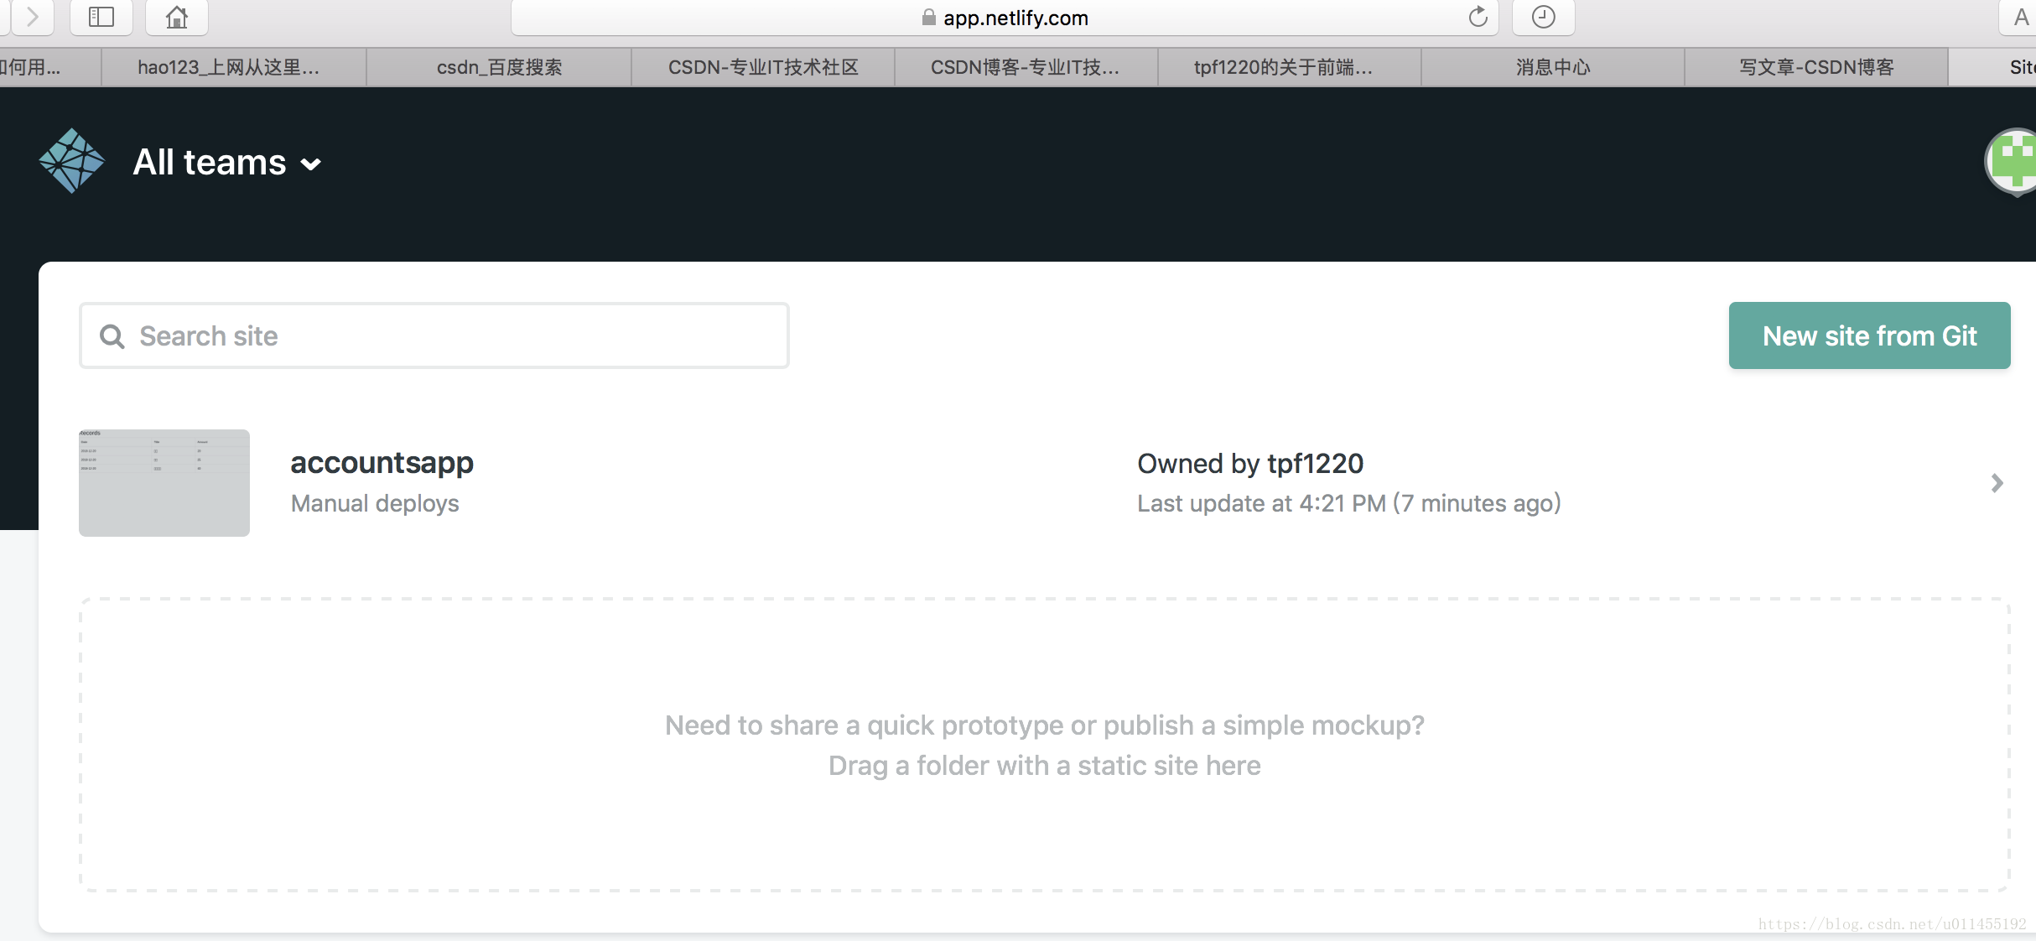Toggle the Safari sidebar icon
This screenshot has height=941, width=2036.
click(x=101, y=17)
